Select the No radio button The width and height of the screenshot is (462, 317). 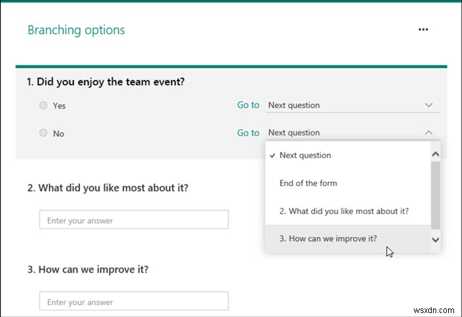[x=43, y=133]
